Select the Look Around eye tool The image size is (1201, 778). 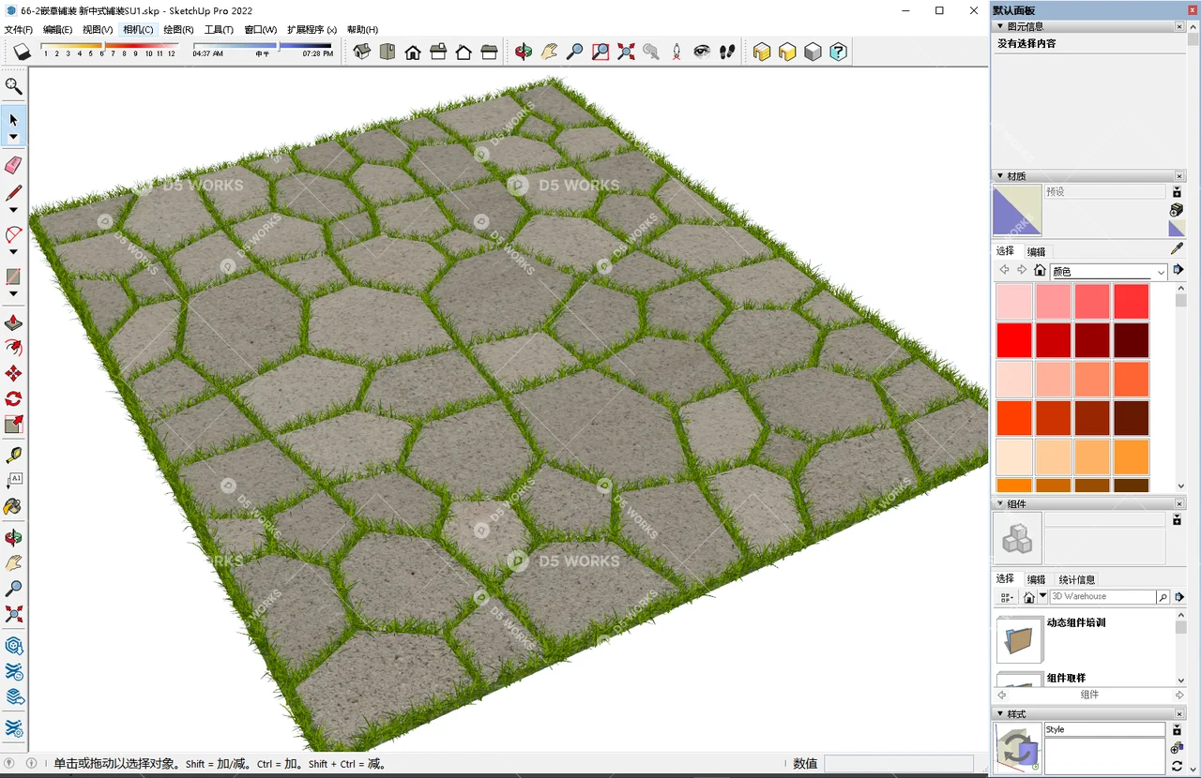(702, 52)
